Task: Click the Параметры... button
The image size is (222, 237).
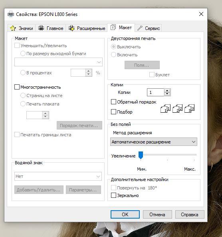Action: point(83,190)
